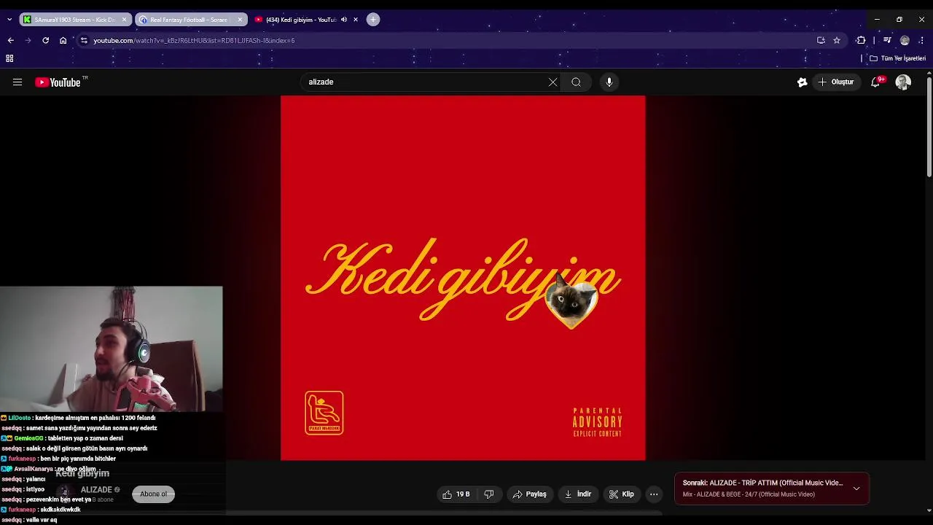Click Mix ALIZADE & BEGE 24/7 text

(x=749, y=494)
